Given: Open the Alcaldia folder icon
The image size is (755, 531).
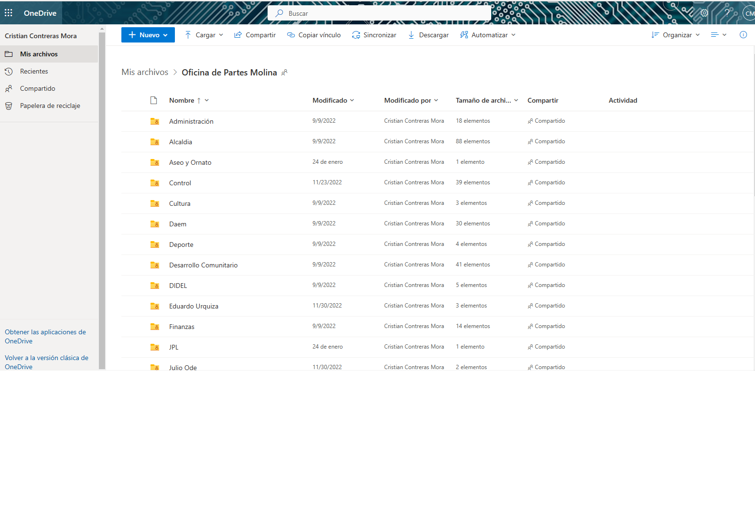Looking at the screenshot, I should pyautogui.click(x=155, y=142).
